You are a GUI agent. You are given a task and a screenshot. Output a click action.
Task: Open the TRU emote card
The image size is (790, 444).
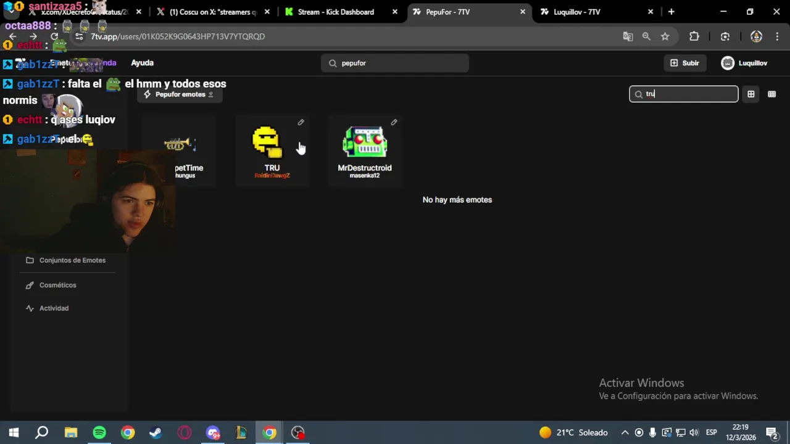pyautogui.click(x=272, y=151)
